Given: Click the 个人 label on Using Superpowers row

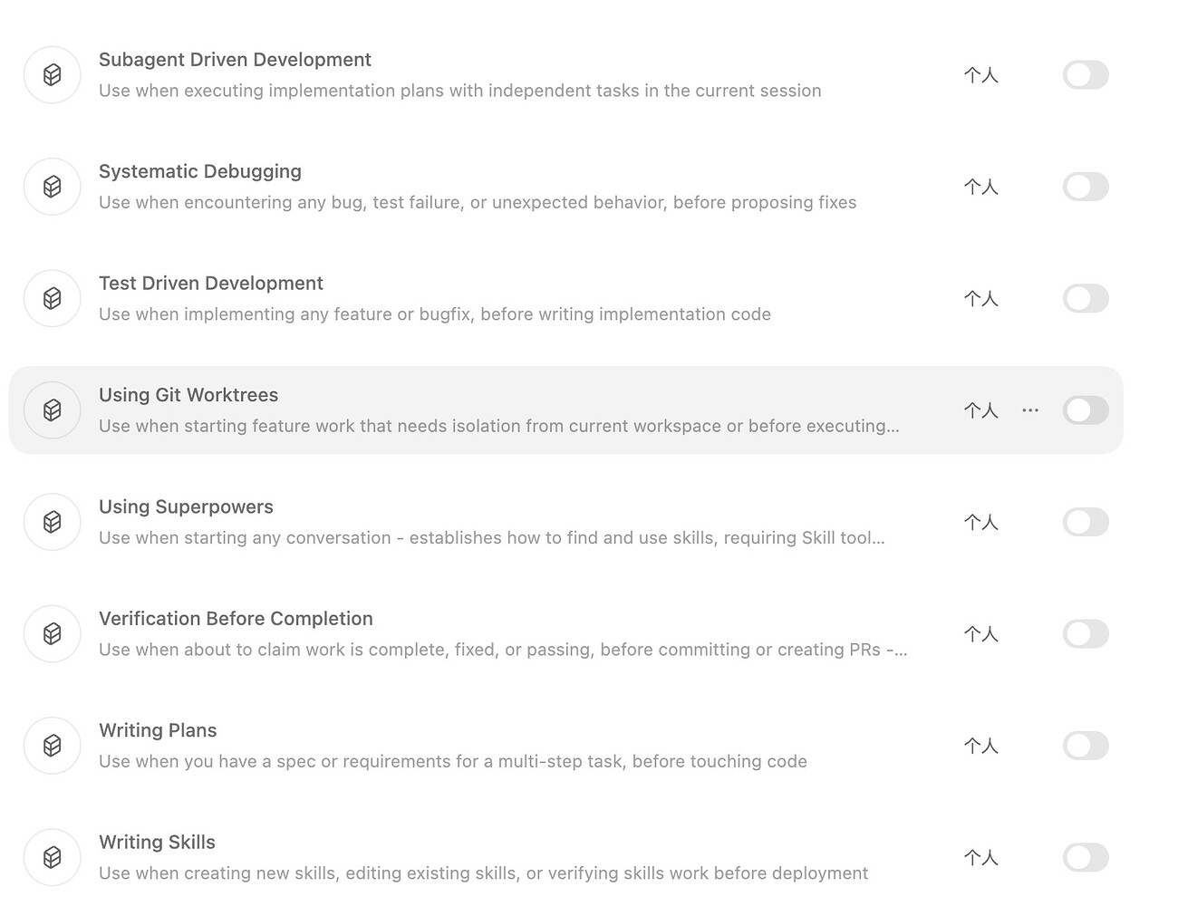Looking at the screenshot, I should coord(981,522).
